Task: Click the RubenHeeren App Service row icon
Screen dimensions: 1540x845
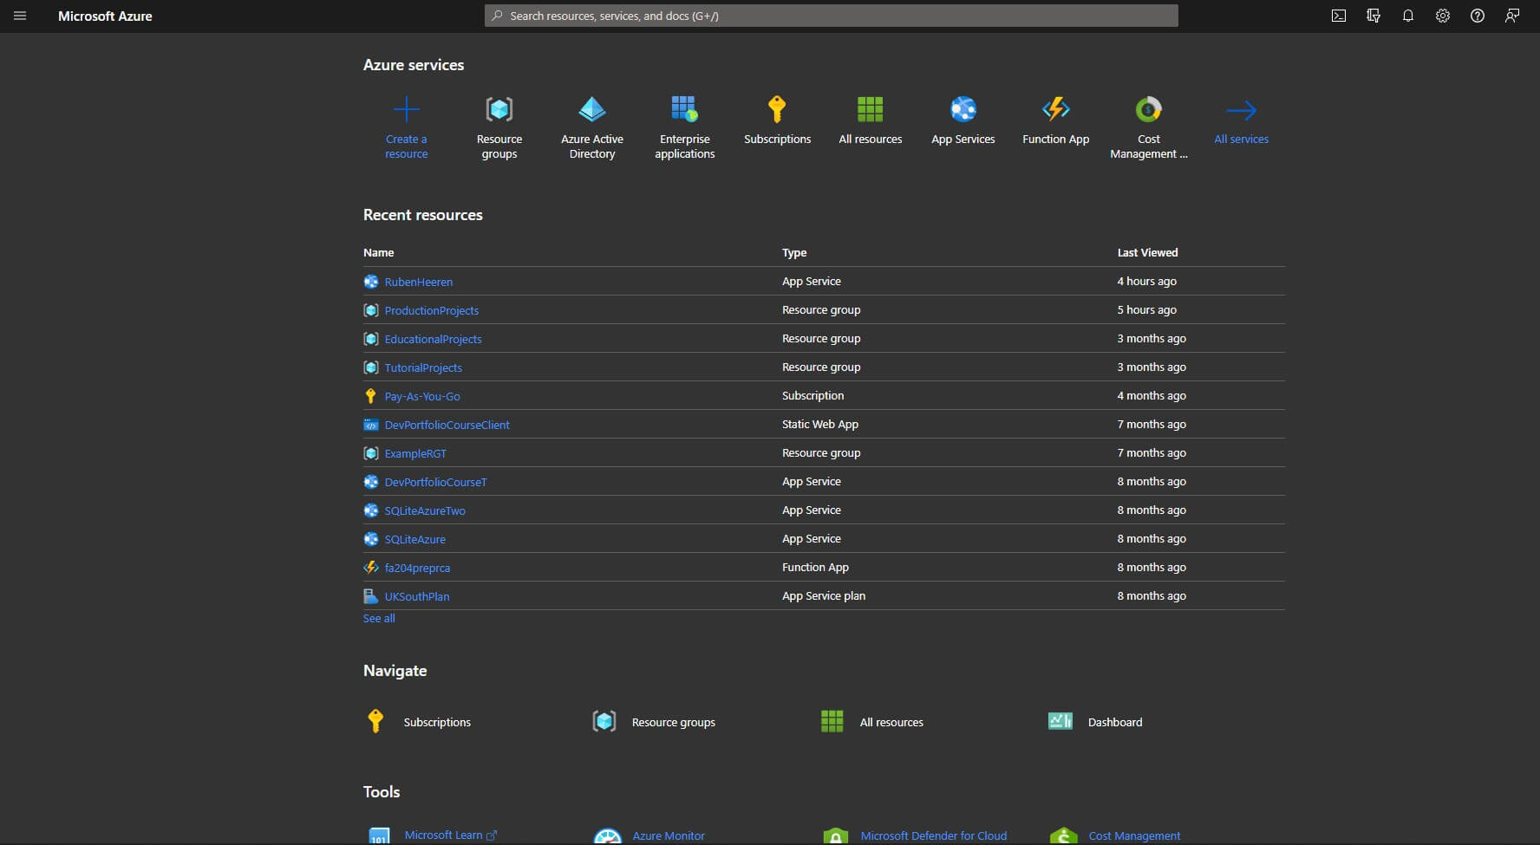Action: click(x=371, y=282)
